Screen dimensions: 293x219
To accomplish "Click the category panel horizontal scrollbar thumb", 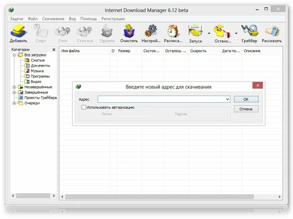I will [33, 196].
